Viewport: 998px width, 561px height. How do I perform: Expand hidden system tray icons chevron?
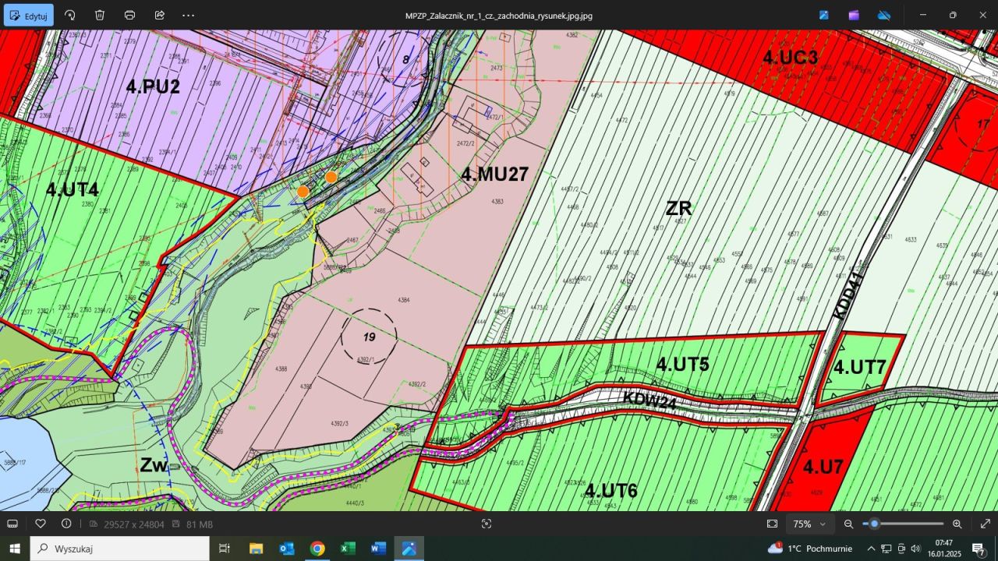pos(871,549)
